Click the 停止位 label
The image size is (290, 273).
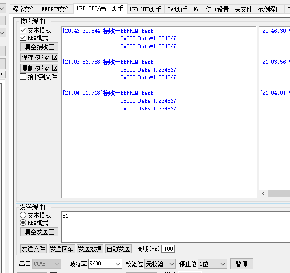pos(188,264)
